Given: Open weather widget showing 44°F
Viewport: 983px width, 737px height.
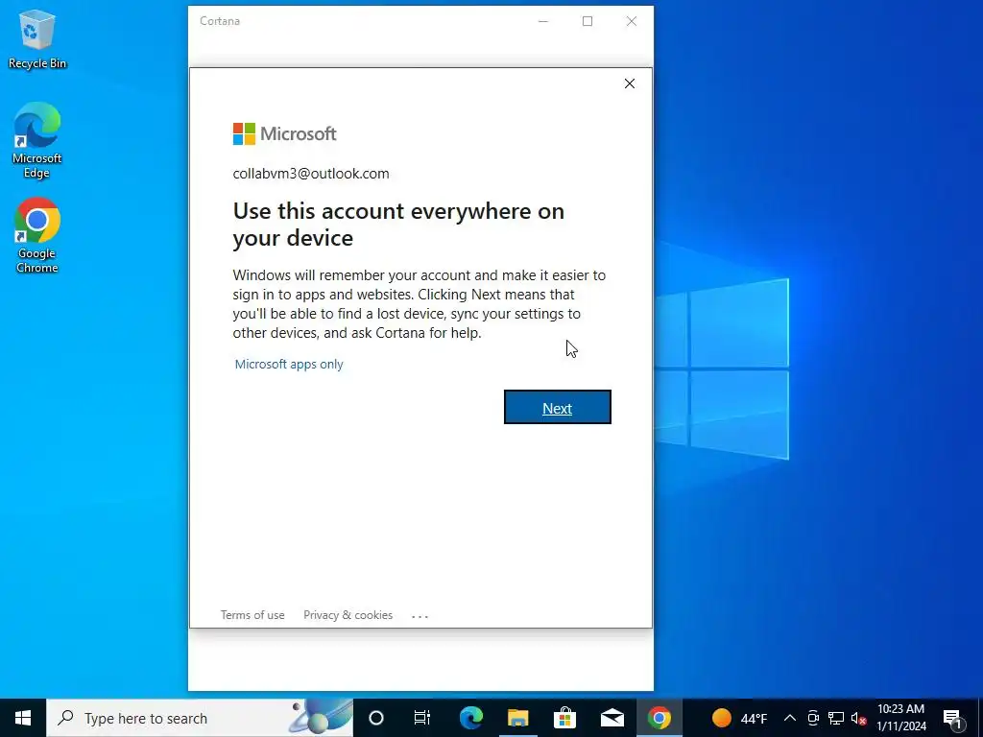Looking at the screenshot, I should tap(740, 718).
